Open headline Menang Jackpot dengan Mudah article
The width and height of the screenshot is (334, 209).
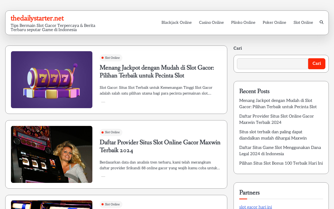(x=157, y=72)
